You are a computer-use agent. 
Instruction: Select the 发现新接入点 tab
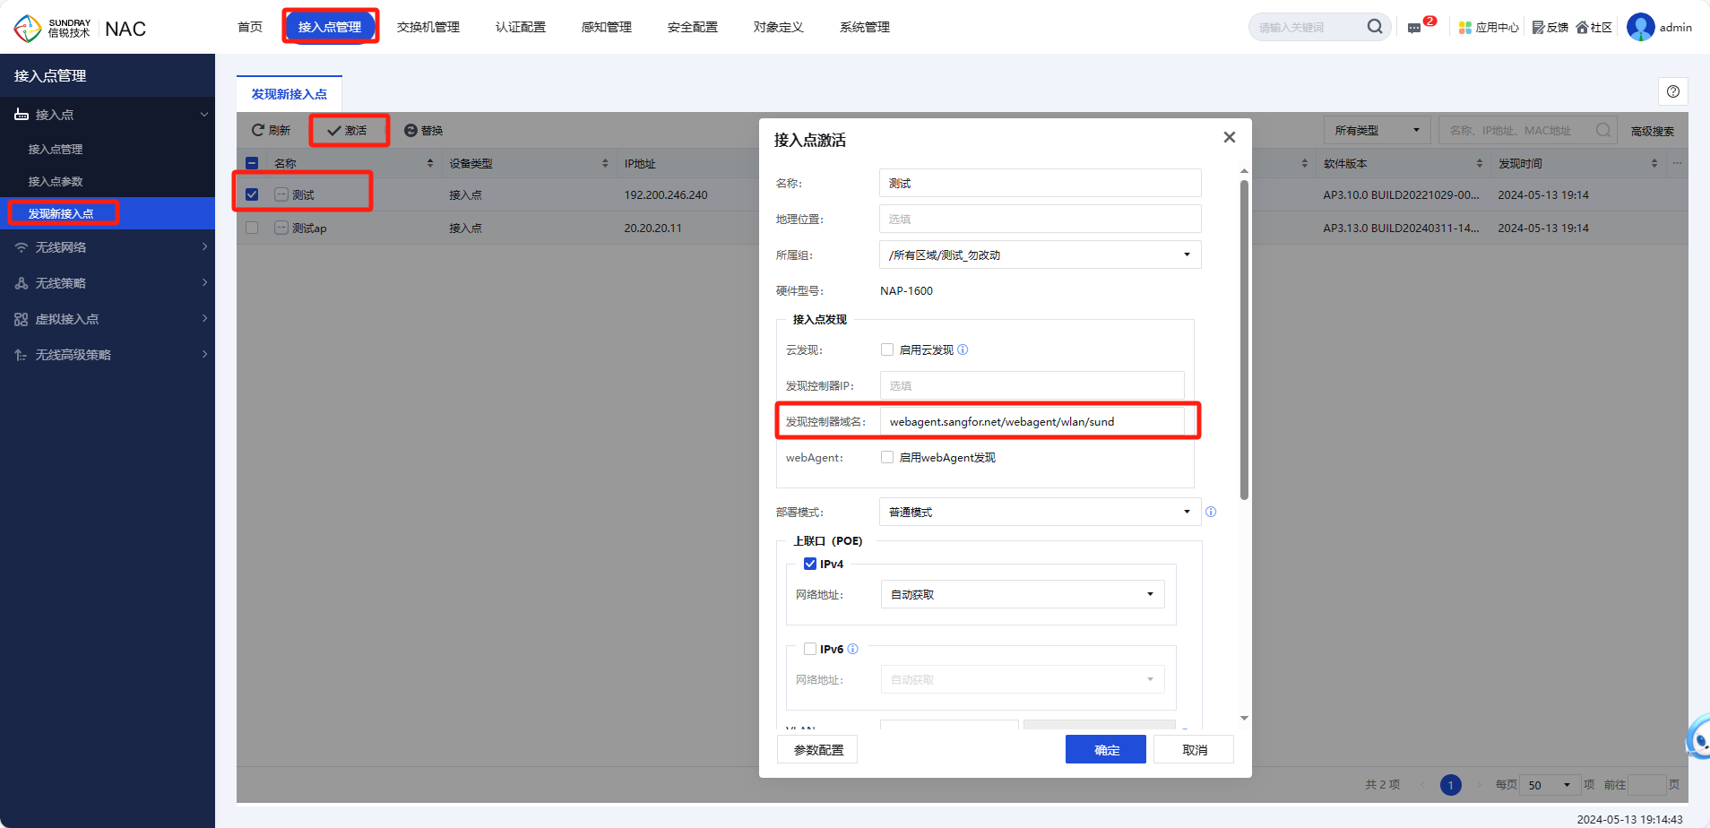pyautogui.click(x=289, y=94)
